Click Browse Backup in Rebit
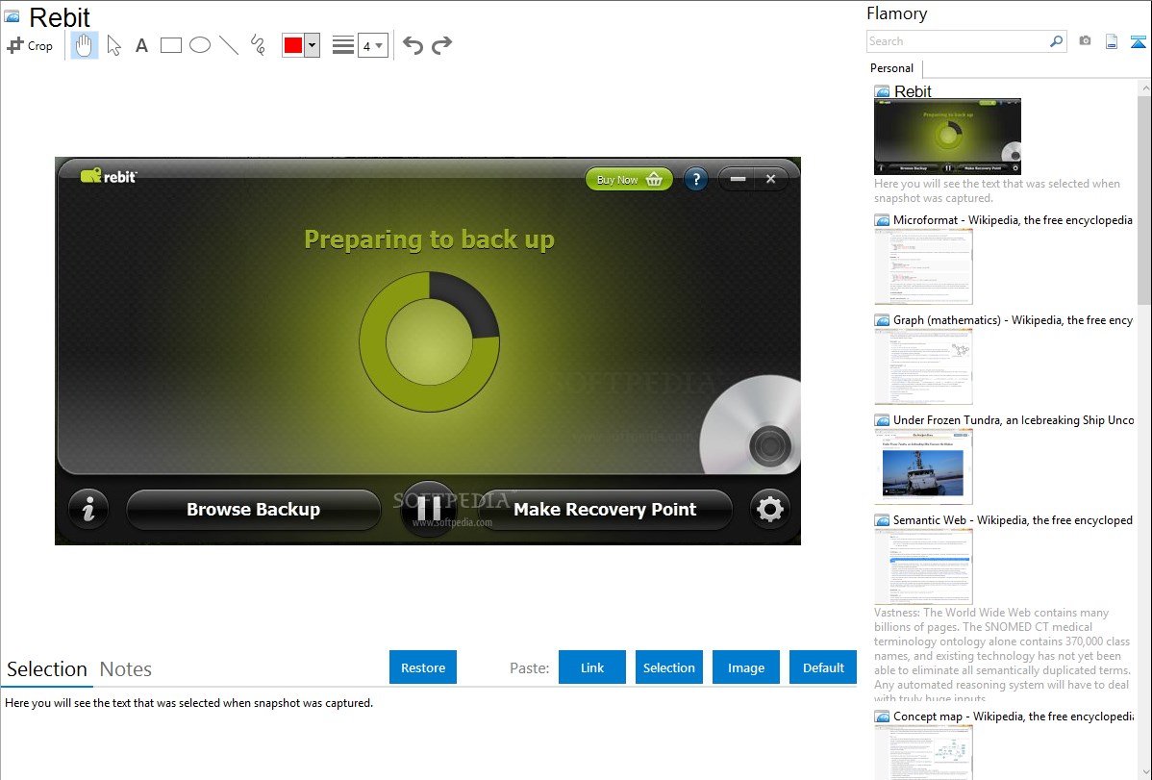This screenshot has width=1152, height=780. (254, 510)
